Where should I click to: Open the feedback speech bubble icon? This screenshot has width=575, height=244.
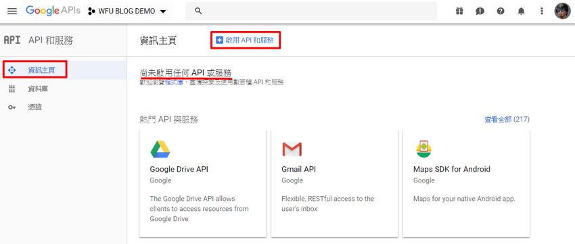[480, 11]
